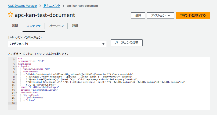217x115 pixels.
Task: Open the バージョン tab
Action: tap(56, 26)
